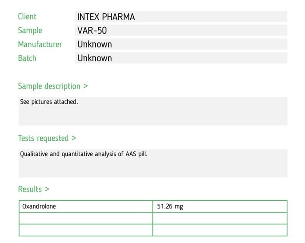Click the Manufacturer field showing Unknown
The width and height of the screenshot is (305, 243).
[181, 44]
